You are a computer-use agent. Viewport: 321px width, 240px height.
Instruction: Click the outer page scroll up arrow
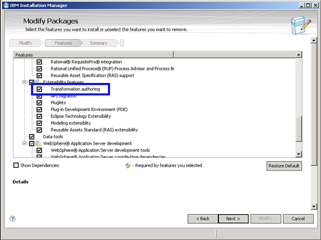point(314,40)
